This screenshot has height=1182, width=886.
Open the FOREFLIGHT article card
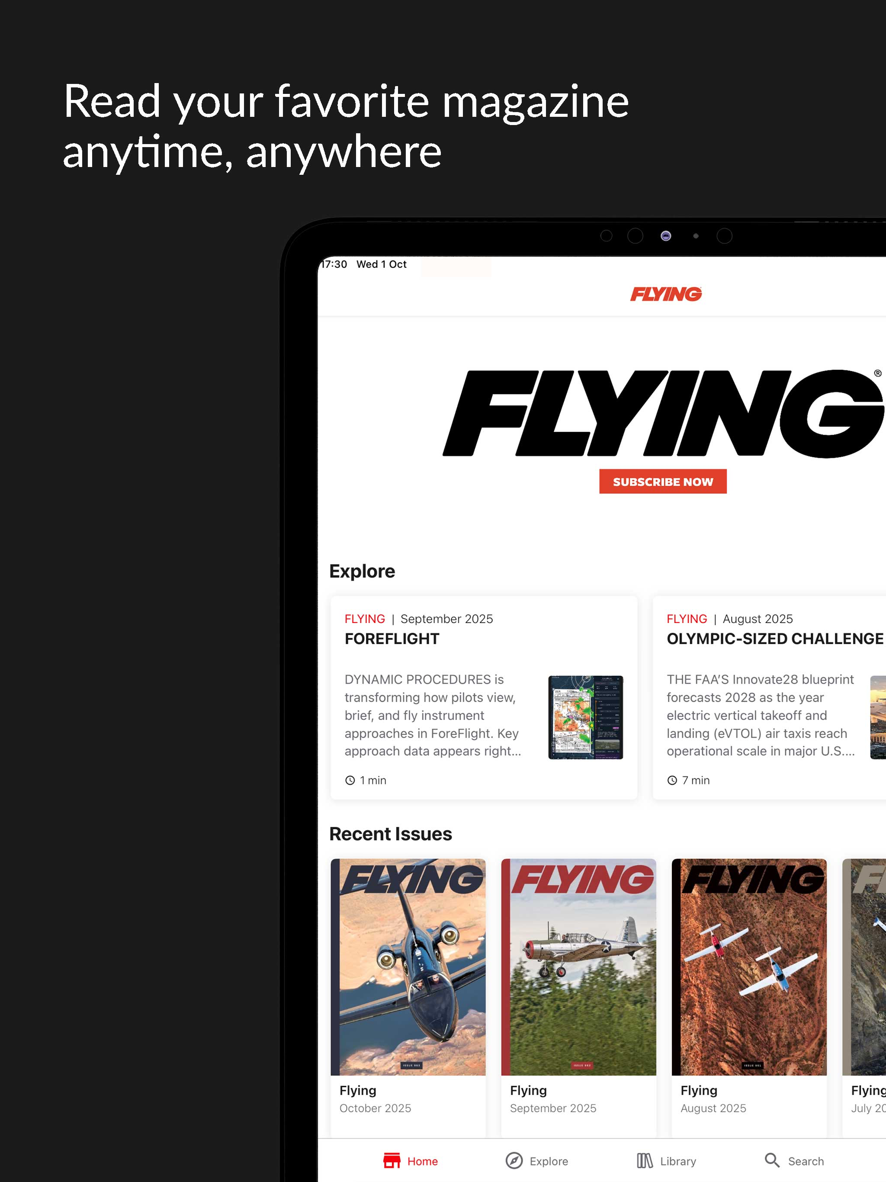484,698
